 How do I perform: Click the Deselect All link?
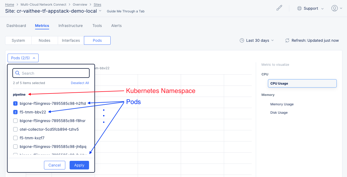(80, 83)
